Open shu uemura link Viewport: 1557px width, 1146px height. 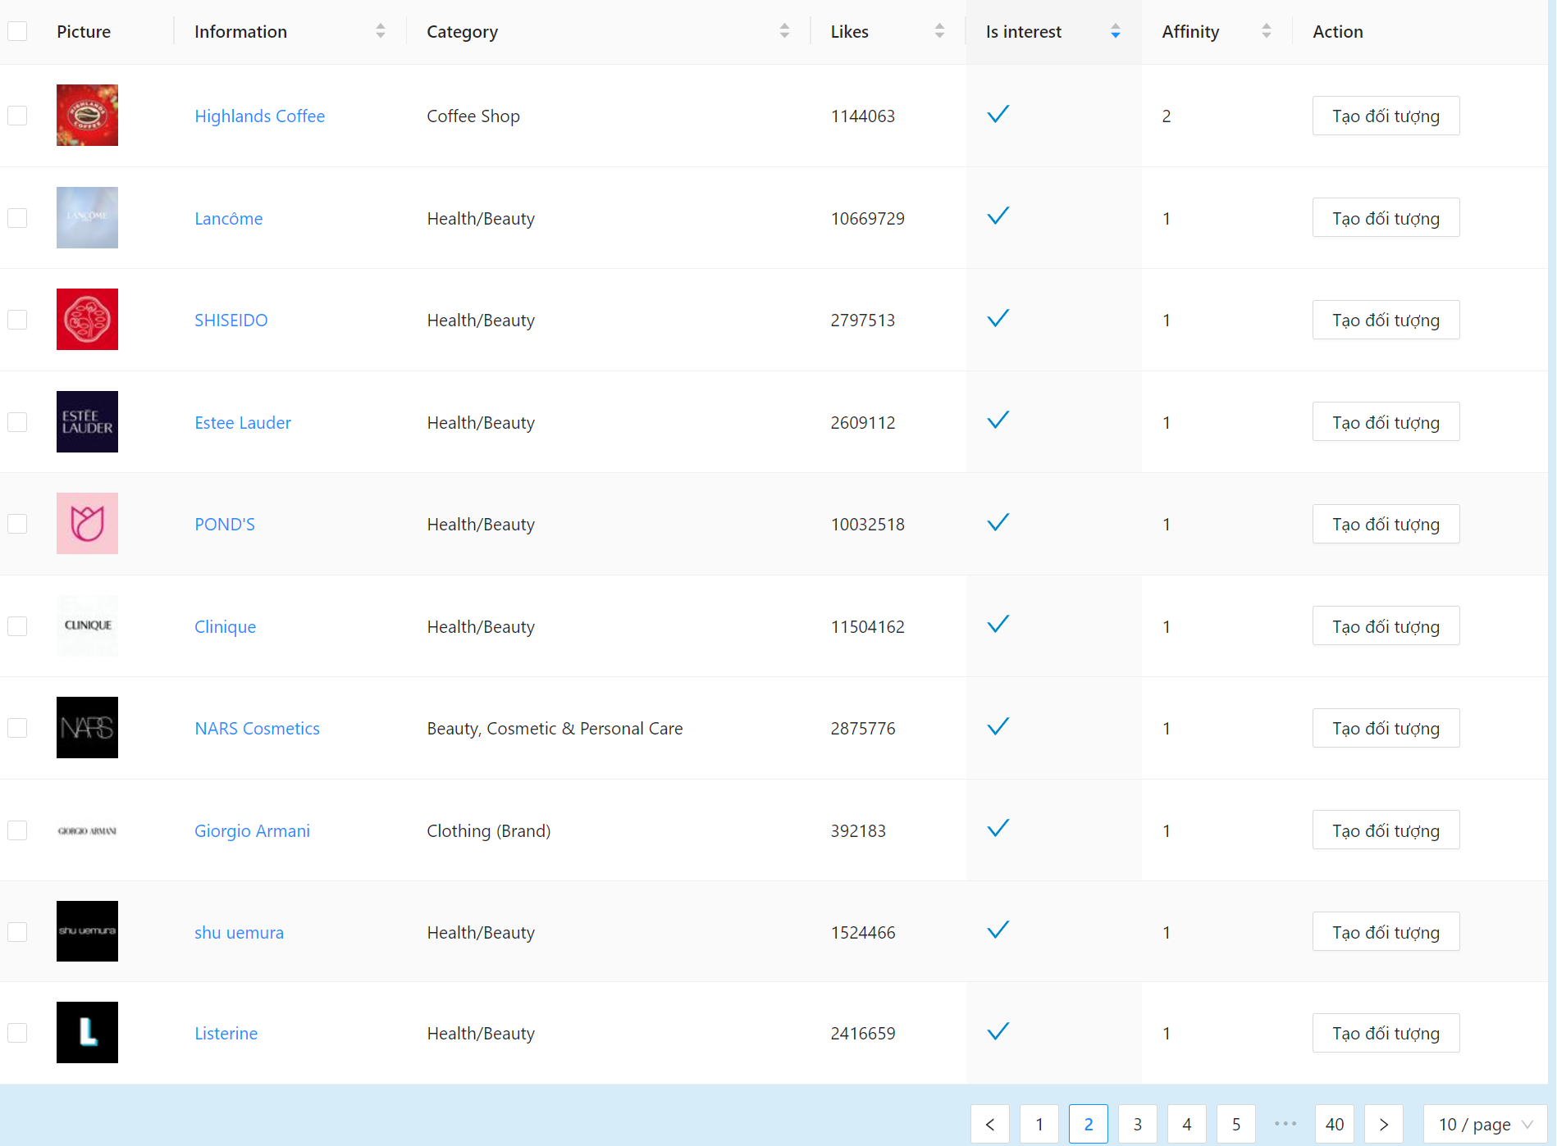[240, 933]
